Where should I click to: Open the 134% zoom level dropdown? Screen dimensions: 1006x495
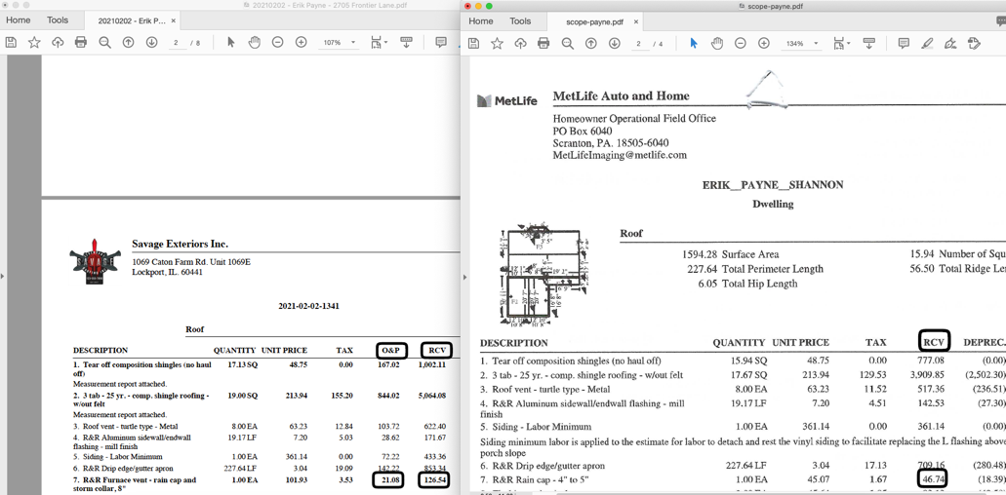tap(802, 43)
